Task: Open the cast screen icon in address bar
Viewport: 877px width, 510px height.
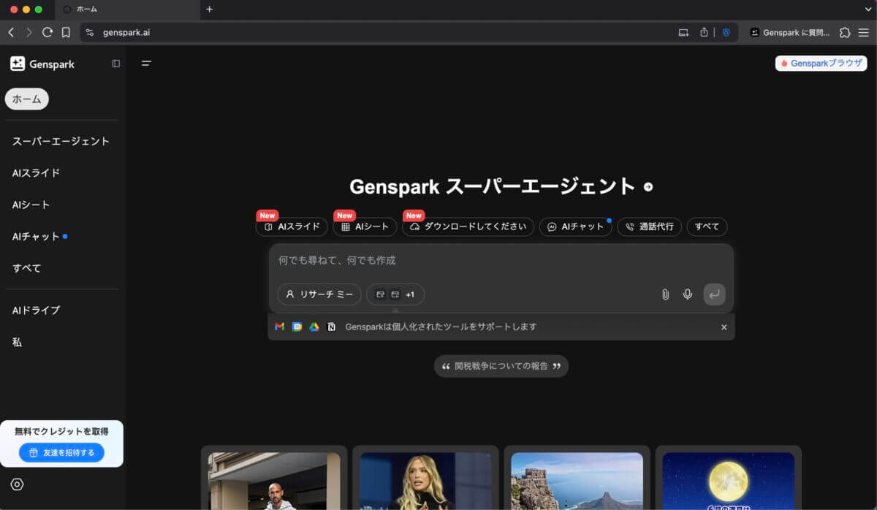Action: tap(683, 32)
